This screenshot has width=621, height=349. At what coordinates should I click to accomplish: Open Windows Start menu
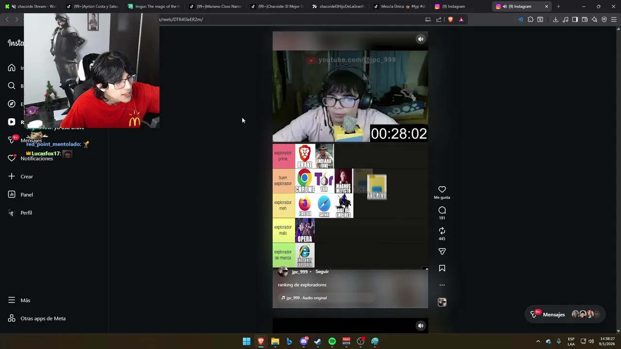tap(246, 341)
